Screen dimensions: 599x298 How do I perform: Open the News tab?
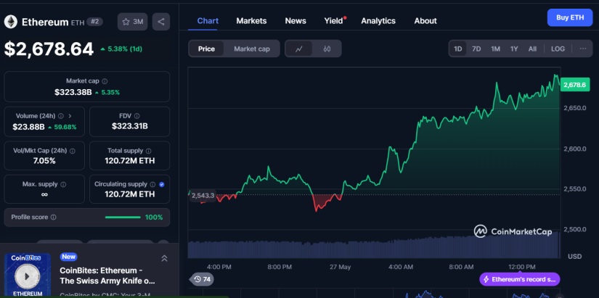coord(296,21)
